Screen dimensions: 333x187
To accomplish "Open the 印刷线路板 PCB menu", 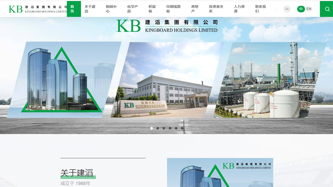I will (173, 9).
